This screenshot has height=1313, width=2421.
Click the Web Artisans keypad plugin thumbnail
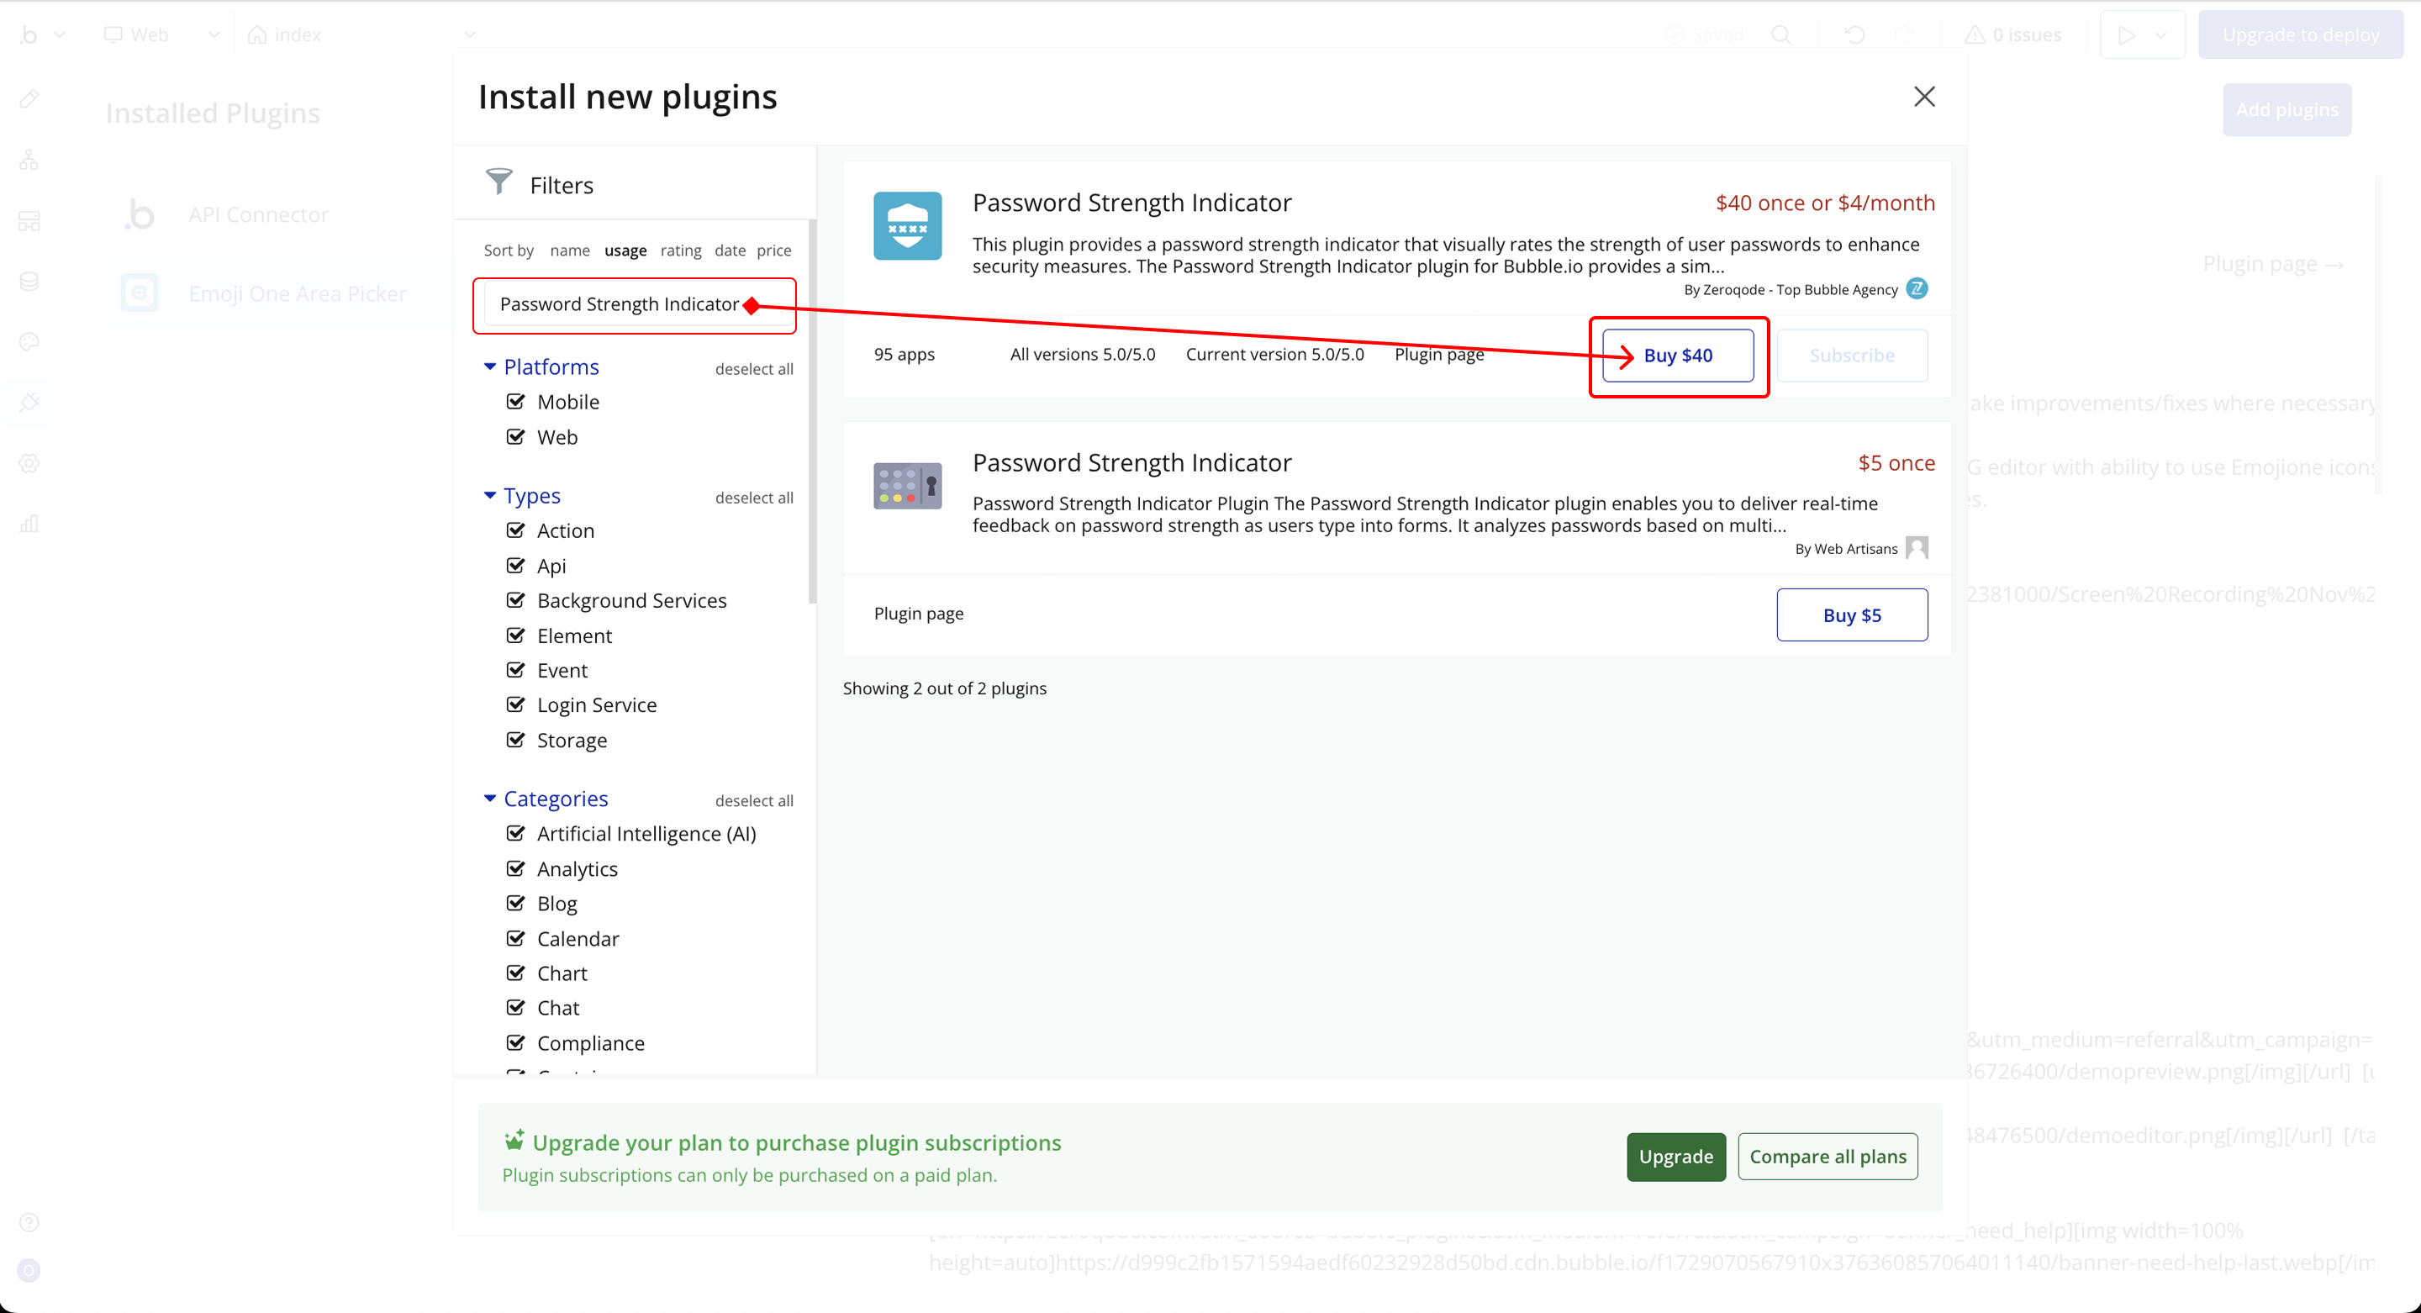(907, 485)
